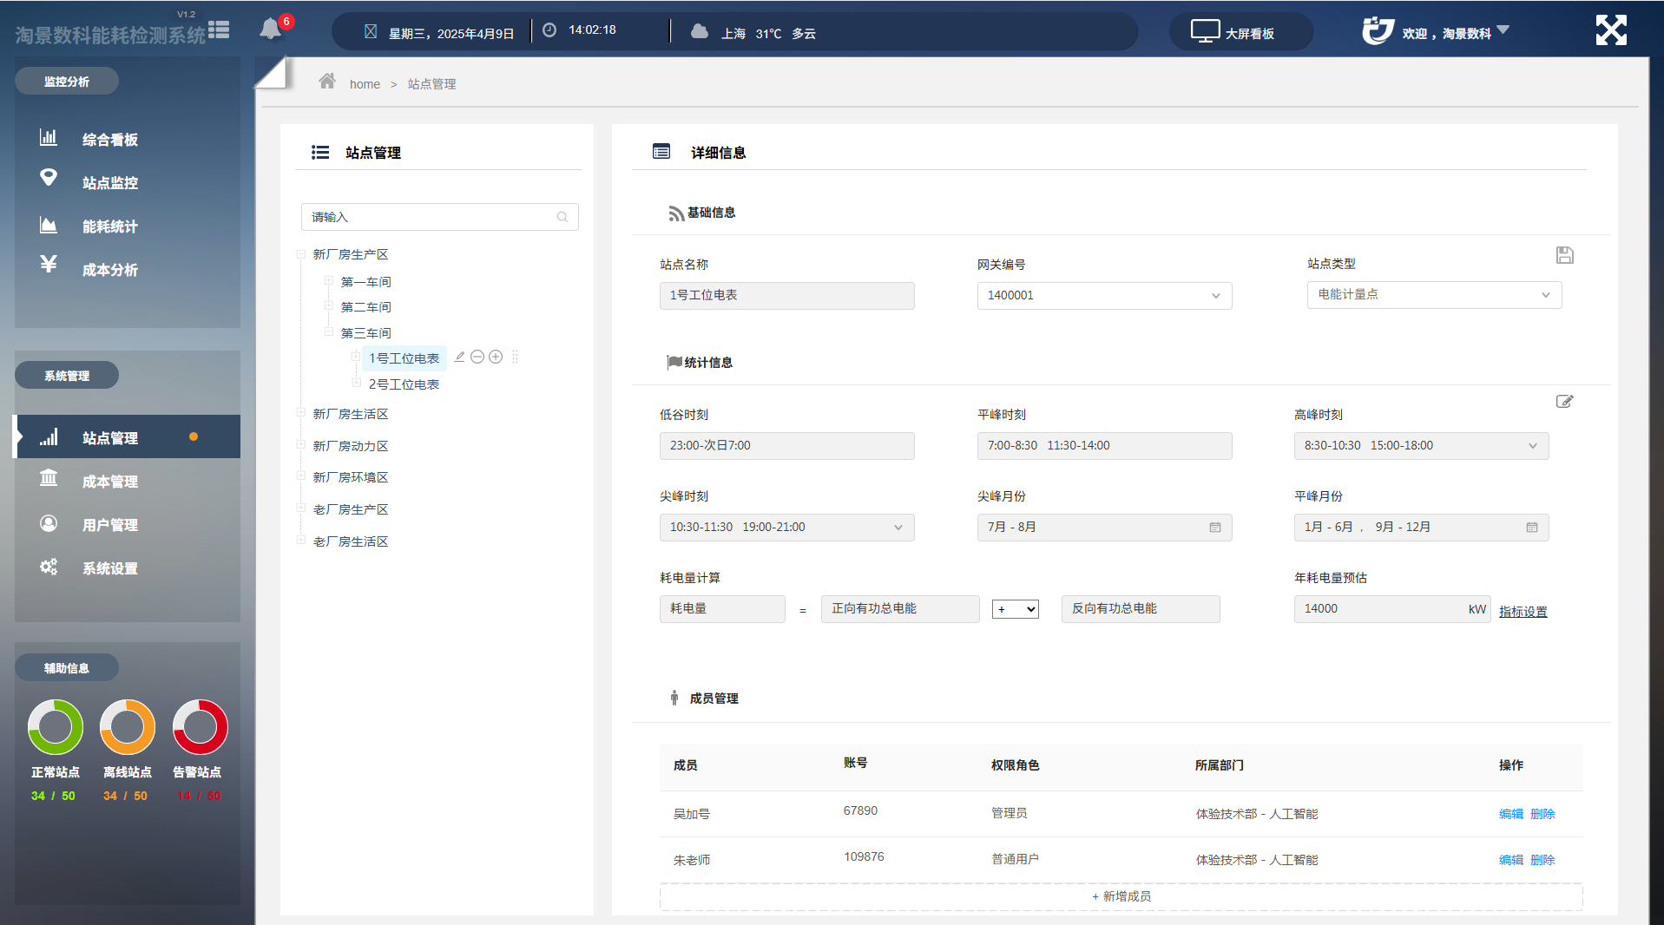Screen dimensions: 1664x925
Task: Toggle the sidebar menu collapse icon
Action: pos(219,30)
